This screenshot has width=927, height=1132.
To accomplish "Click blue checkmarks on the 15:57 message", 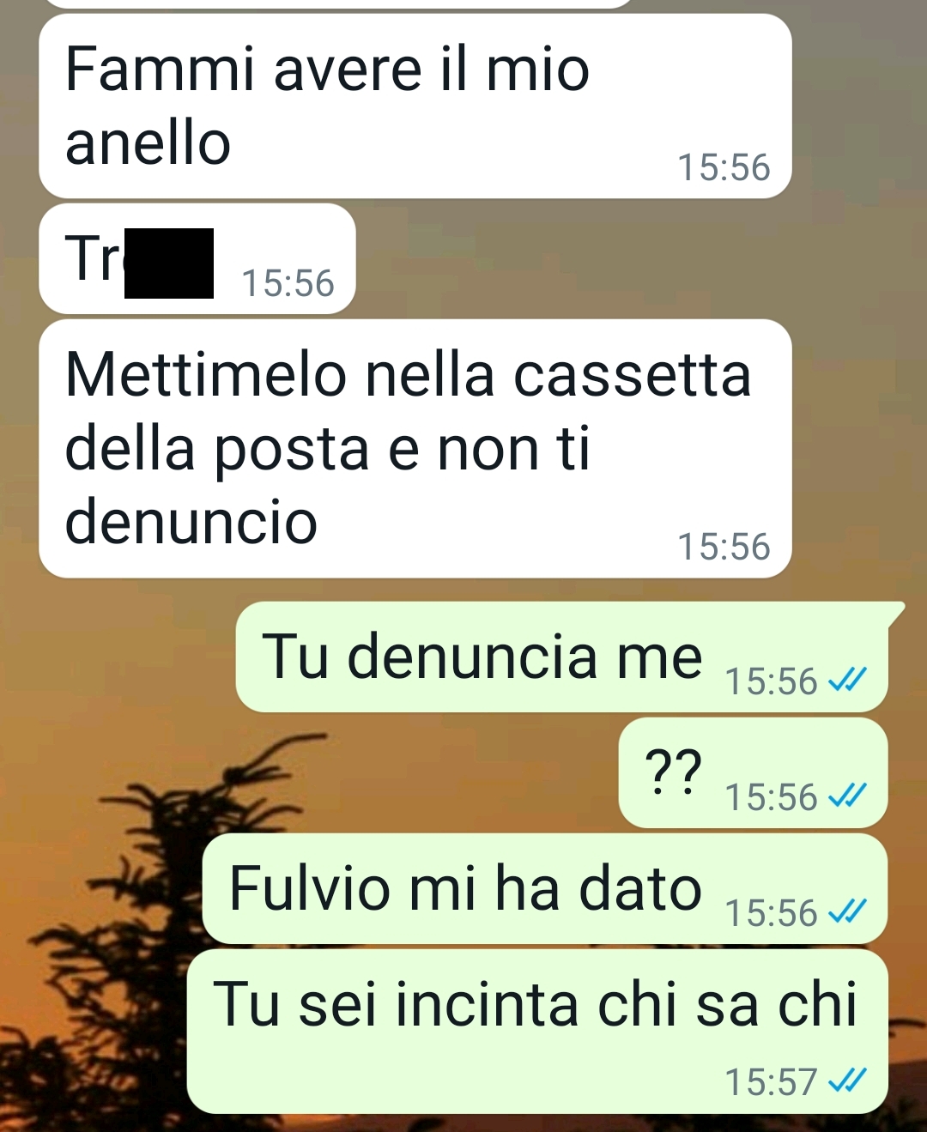I will pos(847,1082).
